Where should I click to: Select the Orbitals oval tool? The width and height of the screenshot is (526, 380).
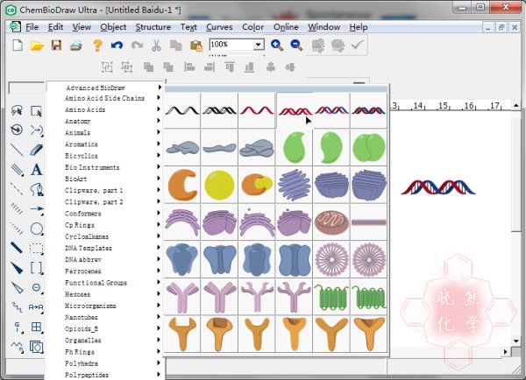click(36, 229)
